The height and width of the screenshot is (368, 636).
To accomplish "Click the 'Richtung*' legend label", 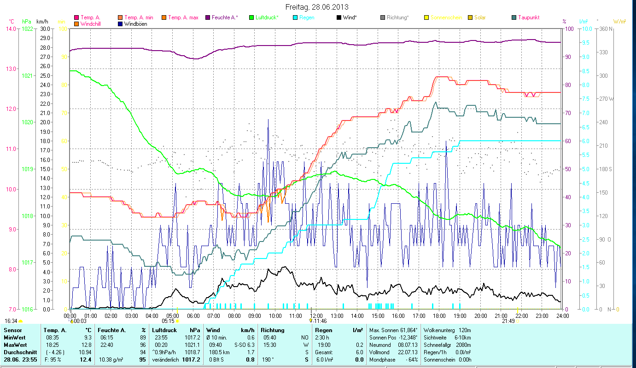I will coord(397,18).
